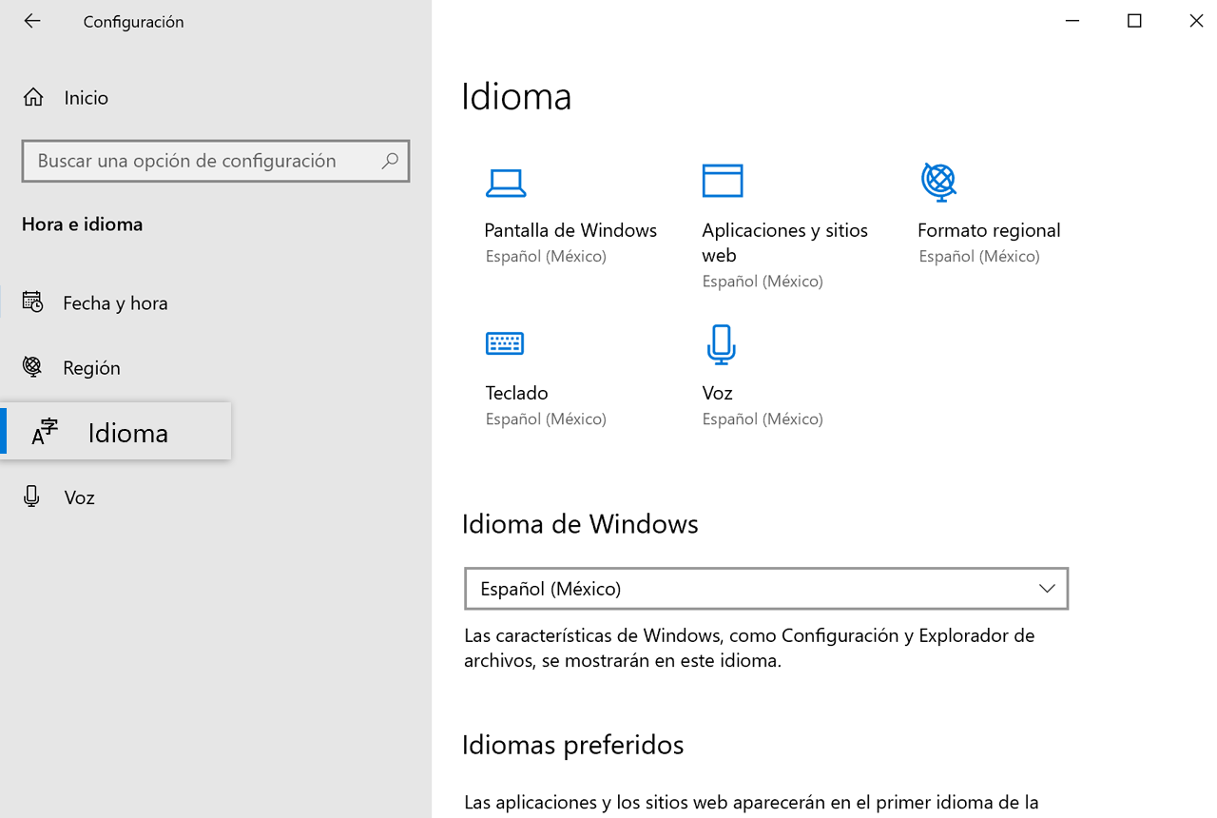
Task: Go to Fecha y hora settings
Action: (115, 302)
